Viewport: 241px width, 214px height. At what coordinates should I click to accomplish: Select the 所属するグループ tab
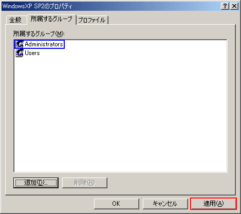point(51,19)
